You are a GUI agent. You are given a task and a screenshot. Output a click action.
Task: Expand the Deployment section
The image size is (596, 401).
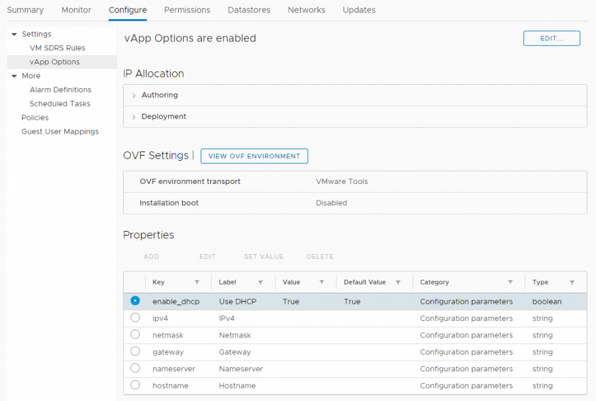pyautogui.click(x=134, y=117)
